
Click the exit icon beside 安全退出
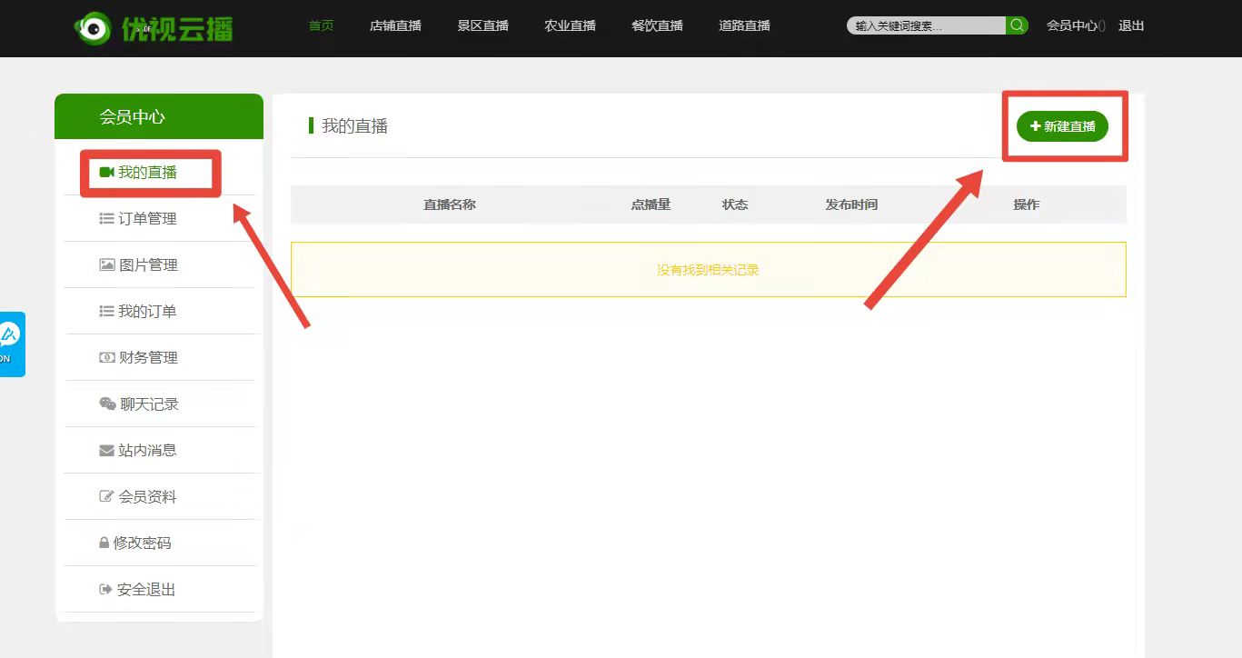coord(105,589)
